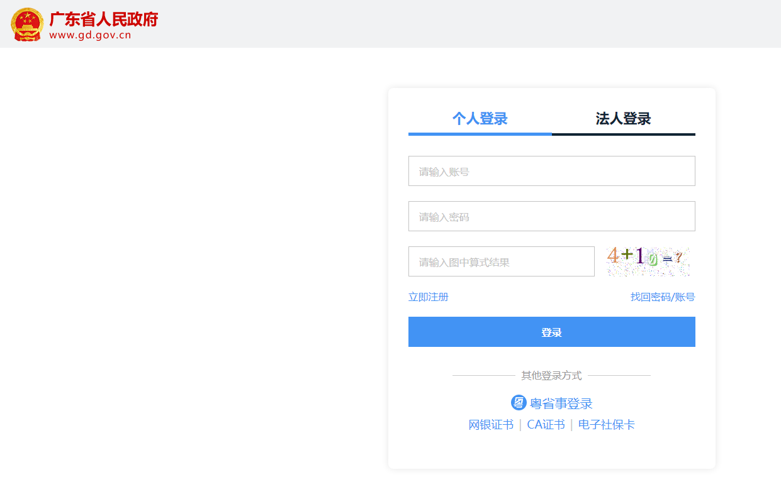Image resolution: width=781 pixels, height=482 pixels.
Task: Click the 广东省人民政府 header title
Action: pyautogui.click(x=103, y=19)
